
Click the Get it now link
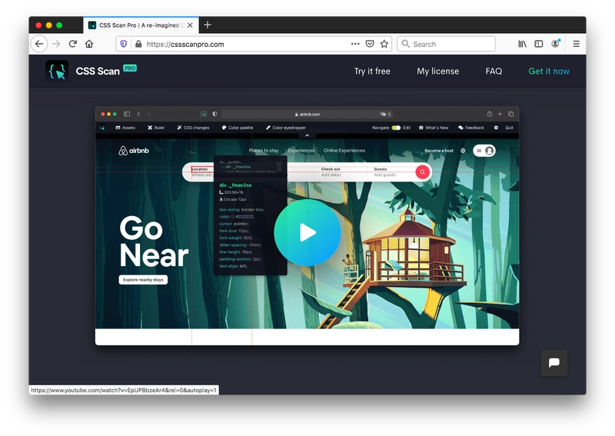point(549,71)
